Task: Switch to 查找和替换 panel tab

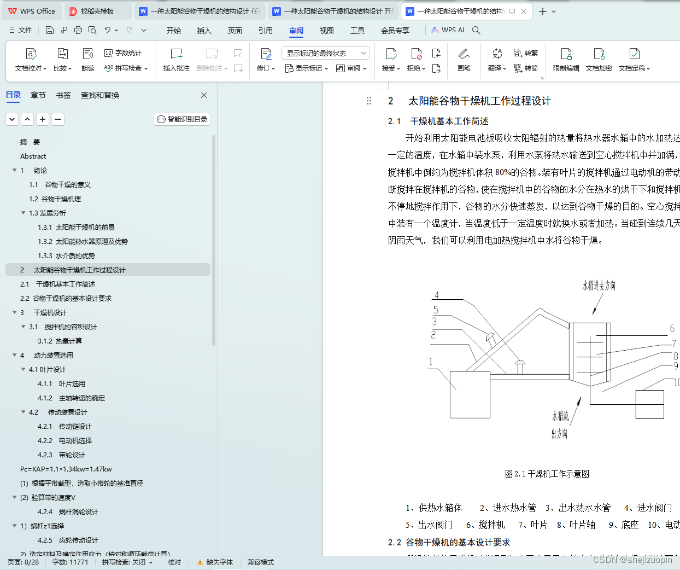Action: click(x=100, y=95)
